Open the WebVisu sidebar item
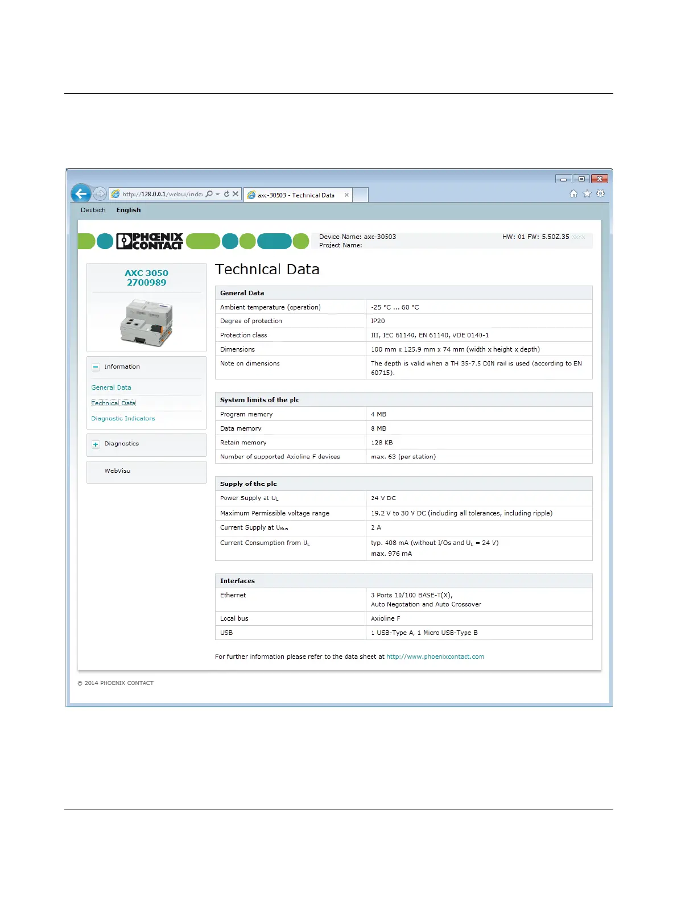Screen dimensions: 677x900 tap(117, 471)
